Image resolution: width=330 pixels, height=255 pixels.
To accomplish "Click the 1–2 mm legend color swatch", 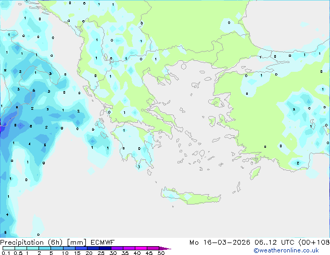I will pyautogui.click(x=33, y=248).
